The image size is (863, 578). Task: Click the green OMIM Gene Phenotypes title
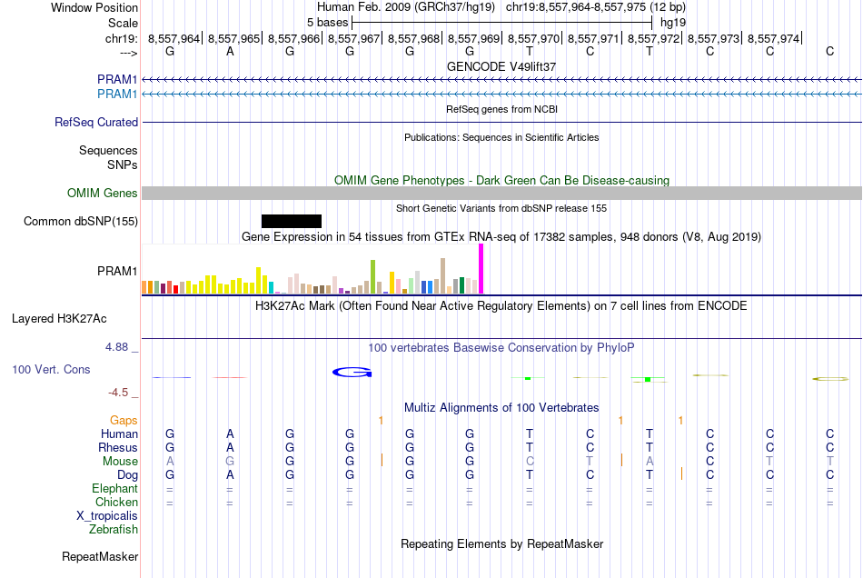point(501,181)
